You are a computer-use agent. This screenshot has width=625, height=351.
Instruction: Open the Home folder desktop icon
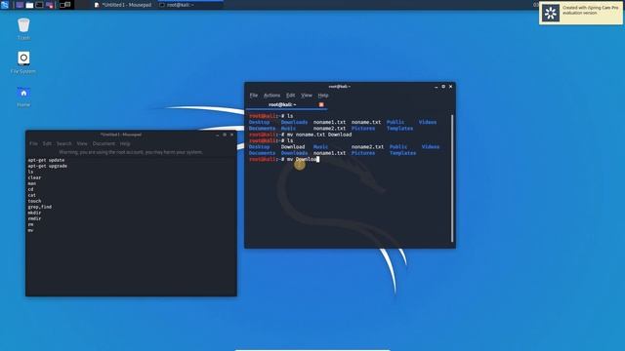[x=23, y=97]
